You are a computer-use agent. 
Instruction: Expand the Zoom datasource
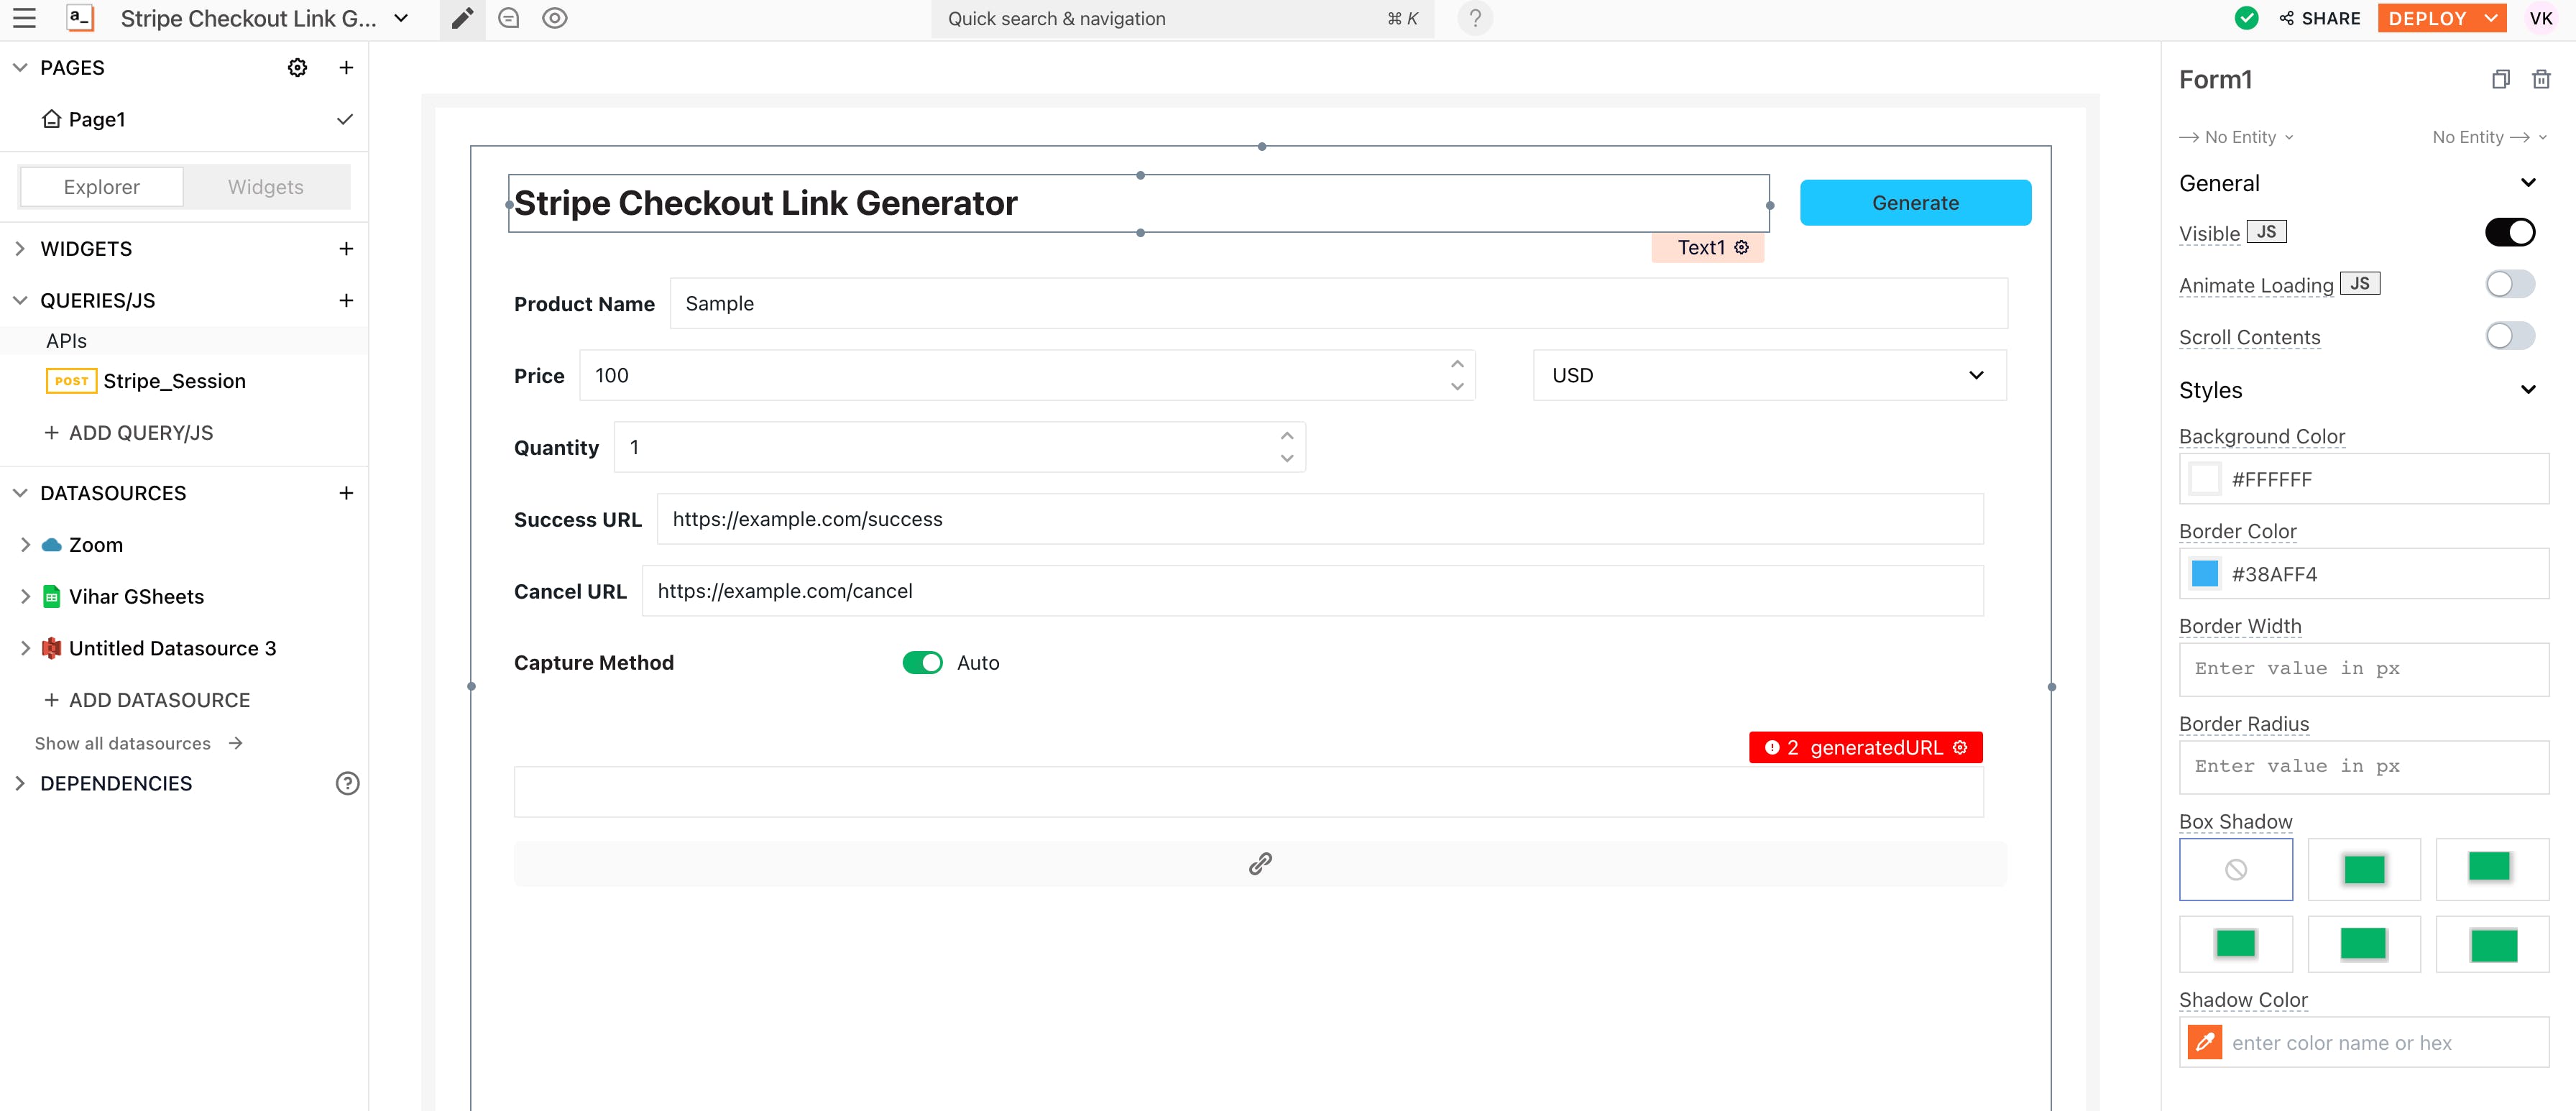coord(25,545)
